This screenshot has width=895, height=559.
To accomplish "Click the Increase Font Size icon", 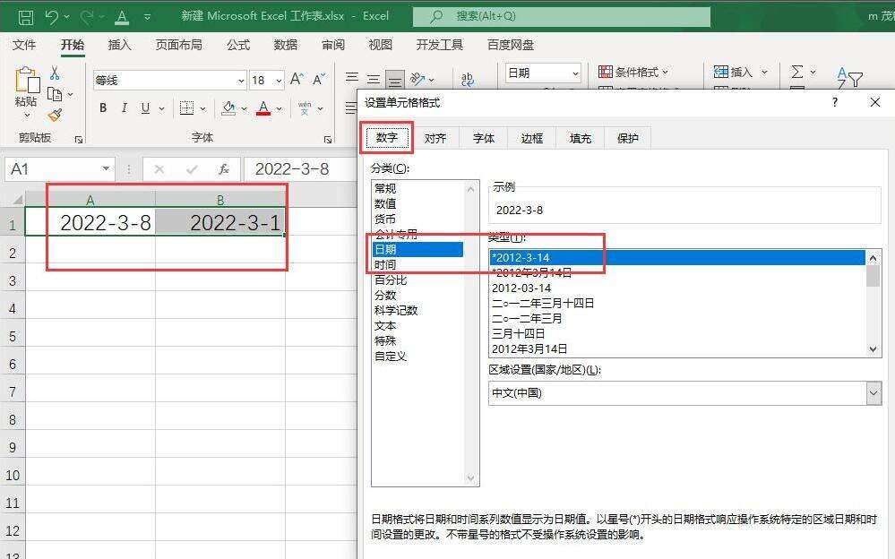I will (x=297, y=80).
